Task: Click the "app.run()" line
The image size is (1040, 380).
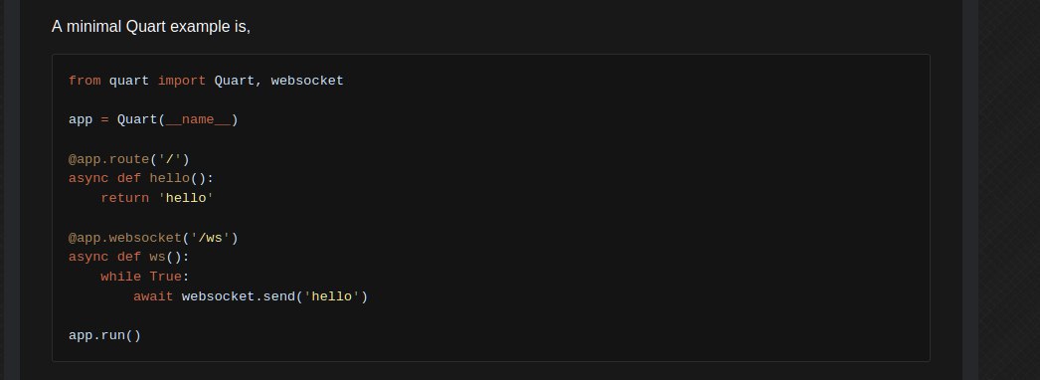Action: tap(104, 335)
